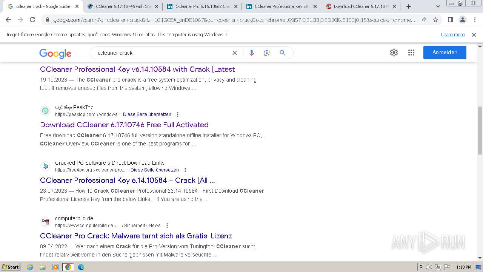
Task: Show hidden system tray icons
Action: [x=421, y=267]
